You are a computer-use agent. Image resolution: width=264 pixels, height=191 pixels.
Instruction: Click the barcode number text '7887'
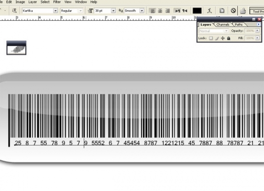tap(205, 143)
